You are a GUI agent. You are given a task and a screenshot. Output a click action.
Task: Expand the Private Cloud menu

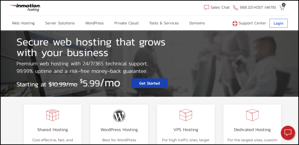[126, 23]
